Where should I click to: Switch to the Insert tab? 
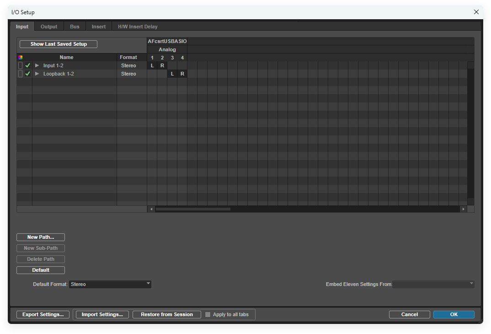99,27
